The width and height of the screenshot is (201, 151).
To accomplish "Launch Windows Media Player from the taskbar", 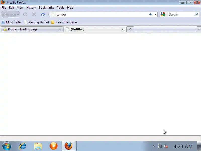I will (54, 146).
